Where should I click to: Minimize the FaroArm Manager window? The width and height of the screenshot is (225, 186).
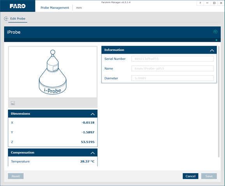(x=207, y=3)
